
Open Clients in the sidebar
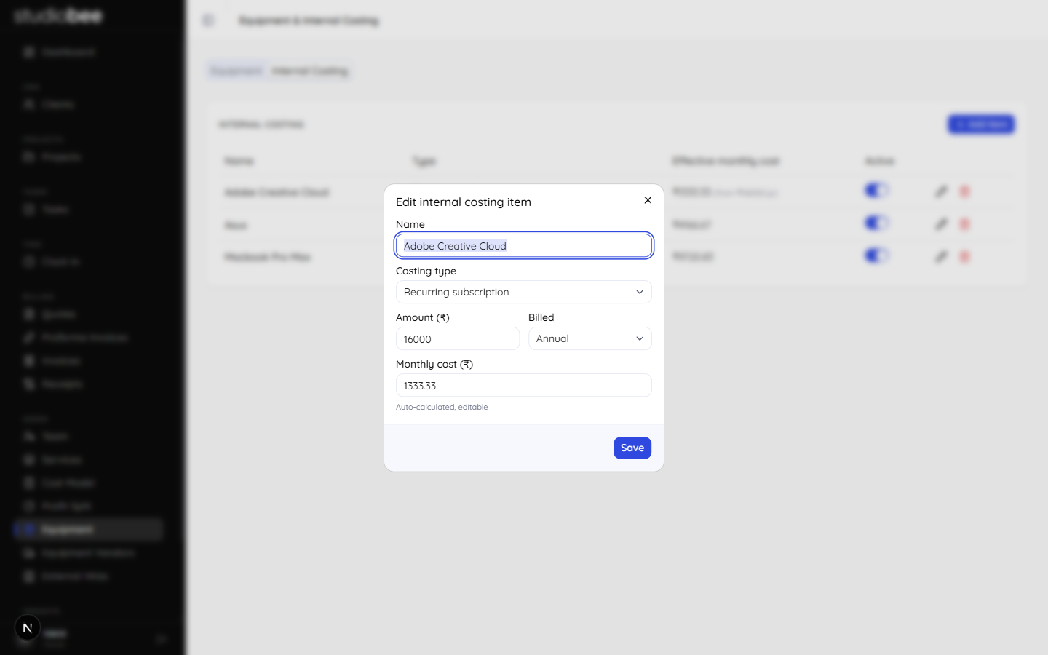tap(87, 105)
